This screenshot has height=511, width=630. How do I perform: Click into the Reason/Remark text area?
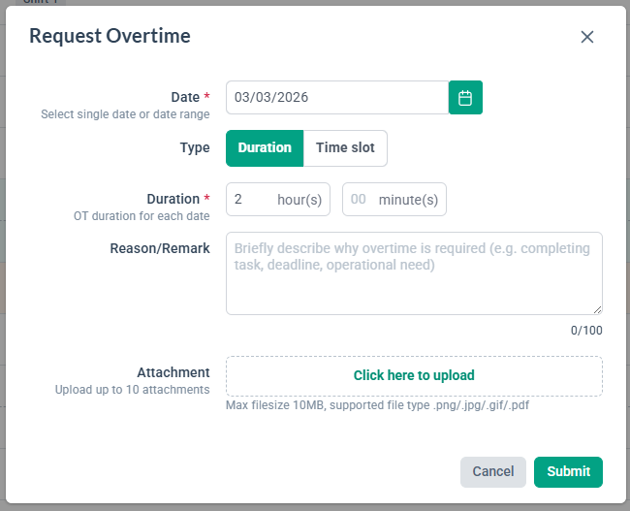(x=414, y=272)
